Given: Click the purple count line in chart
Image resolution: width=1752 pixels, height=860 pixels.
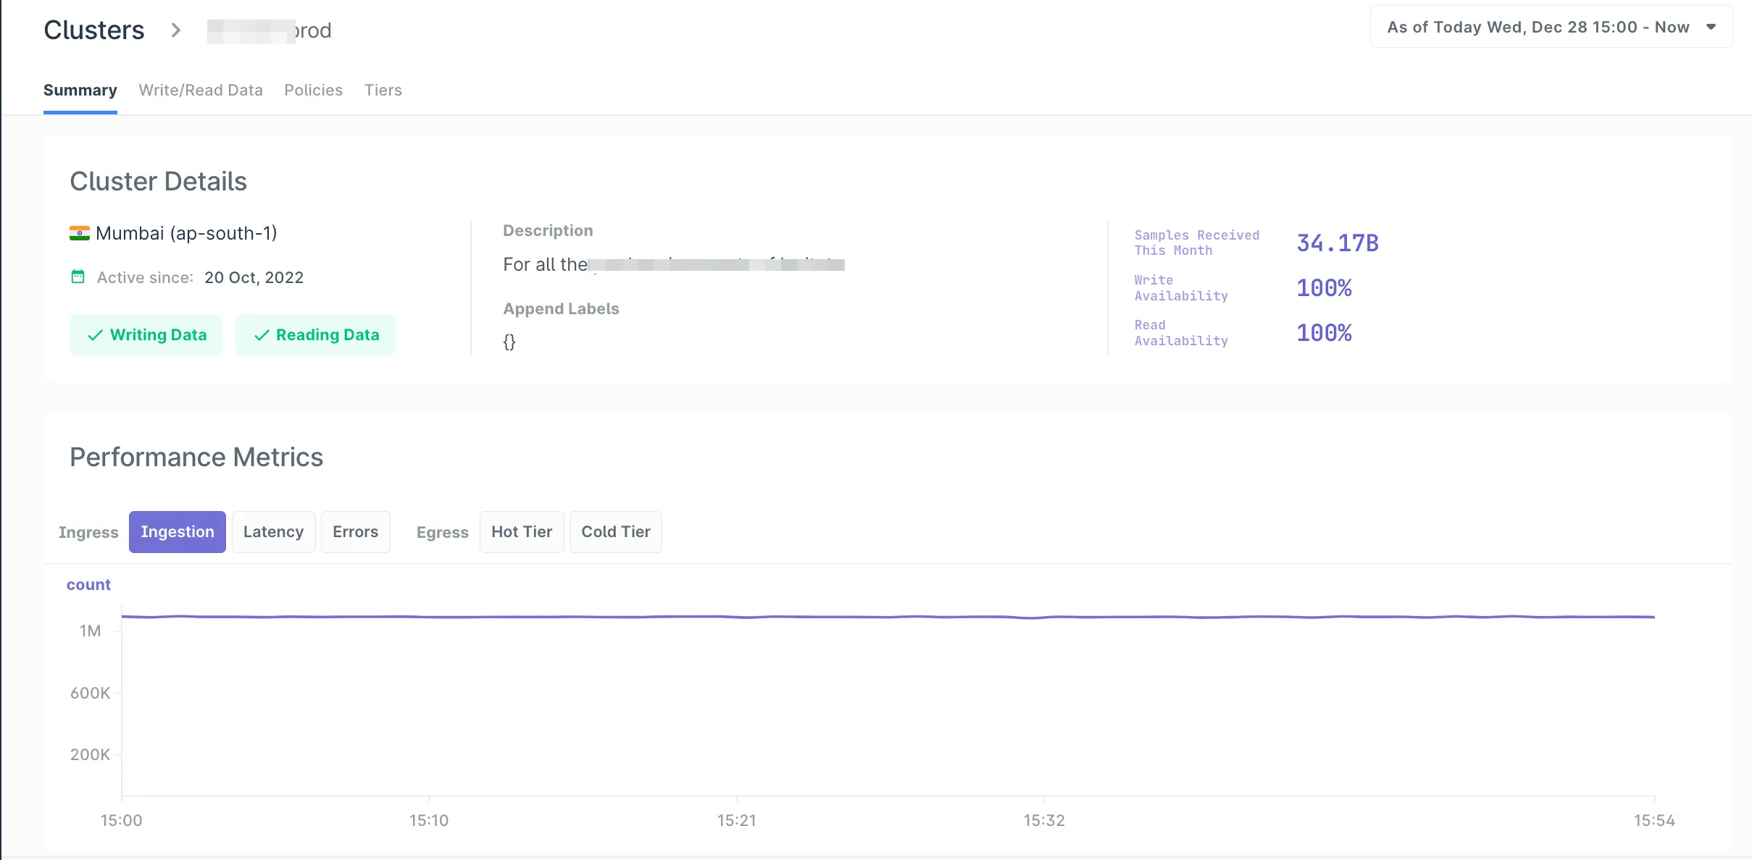Looking at the screenshot, I should (x=869, y=617).
